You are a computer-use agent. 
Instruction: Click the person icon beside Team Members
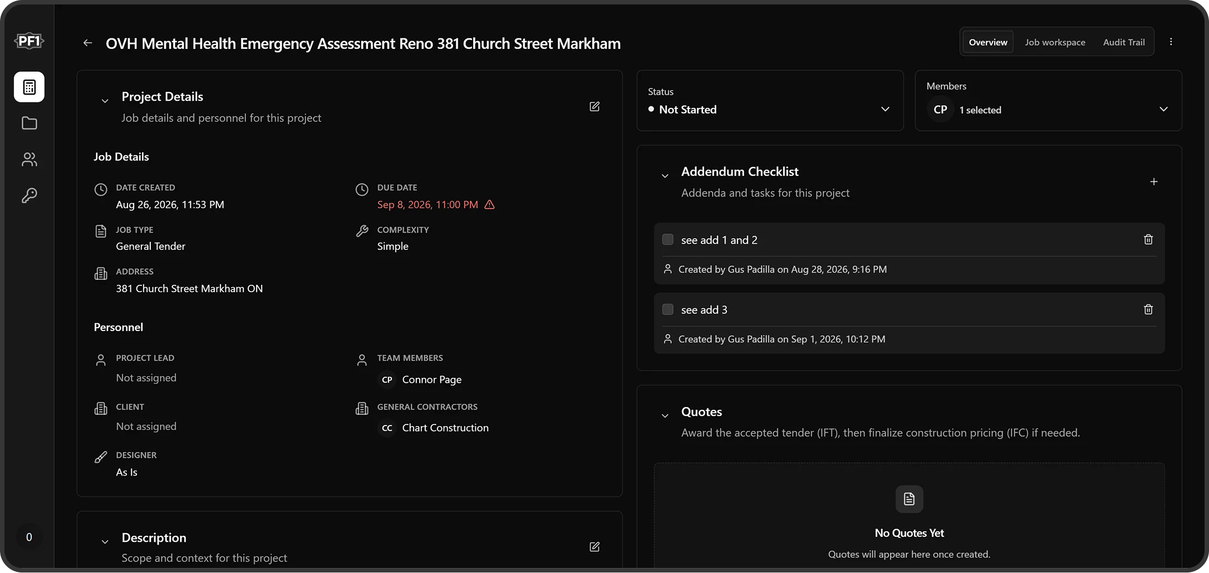(x=362, y=360)
